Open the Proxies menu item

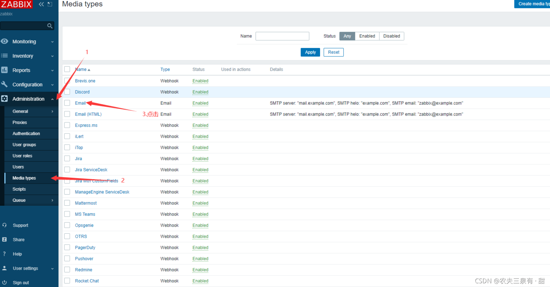click(x=20, y=122)
